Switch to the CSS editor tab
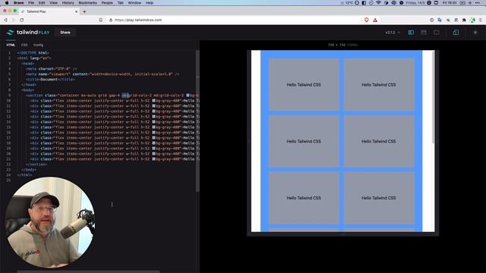This screenshot has height=273, width=486. point(24,45)
